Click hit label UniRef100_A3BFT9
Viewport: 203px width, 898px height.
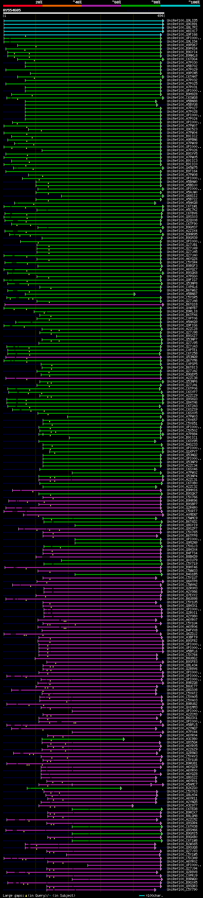tap(182, 637)
